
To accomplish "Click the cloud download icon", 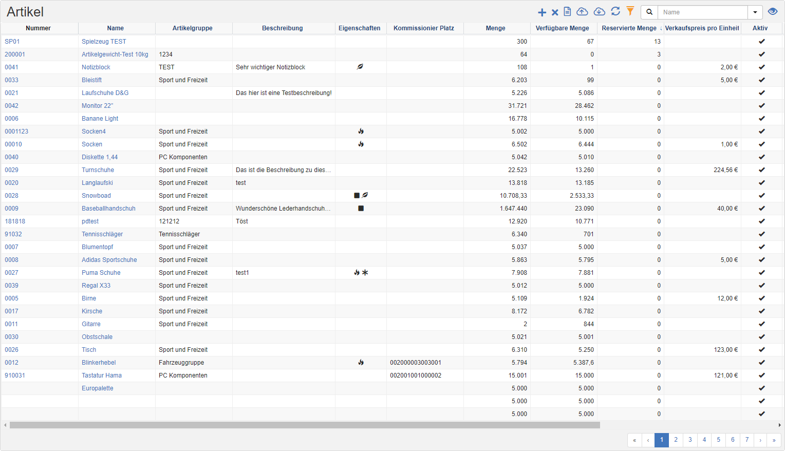I will click(x=599, y=12).
